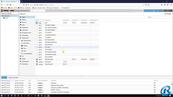Image resolution: width=173 pixels, height=97 pixels.
Task: Click the browser Back arrow
Action: pos(2,5)
